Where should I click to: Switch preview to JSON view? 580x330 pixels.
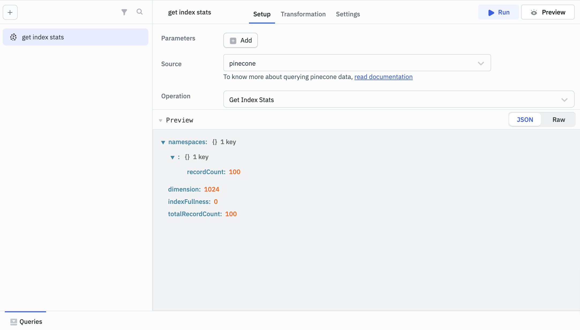click(x=525, y=120)
